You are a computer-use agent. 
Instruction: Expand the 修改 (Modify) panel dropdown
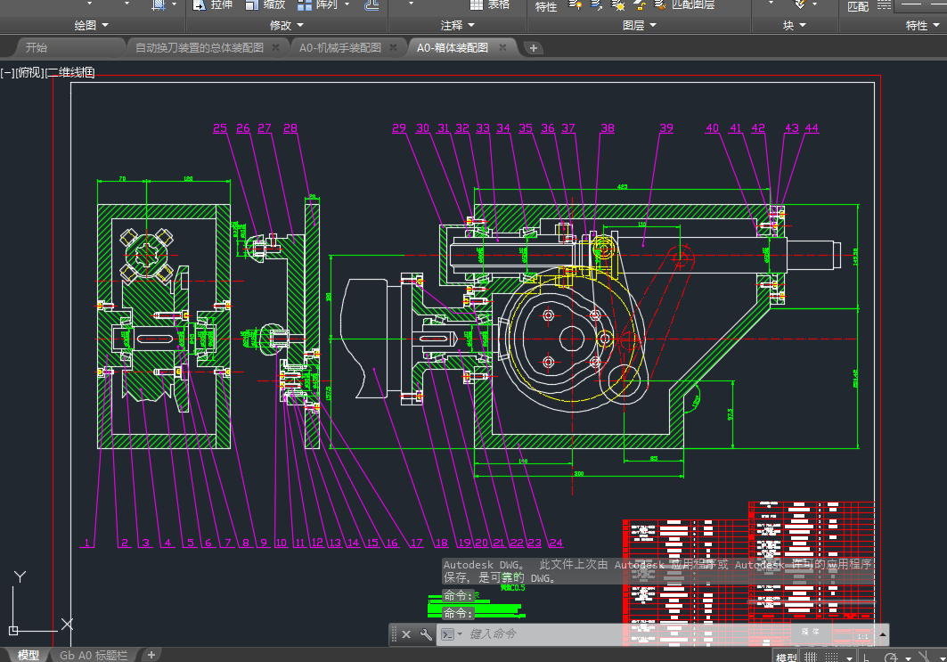click(287, 26)
